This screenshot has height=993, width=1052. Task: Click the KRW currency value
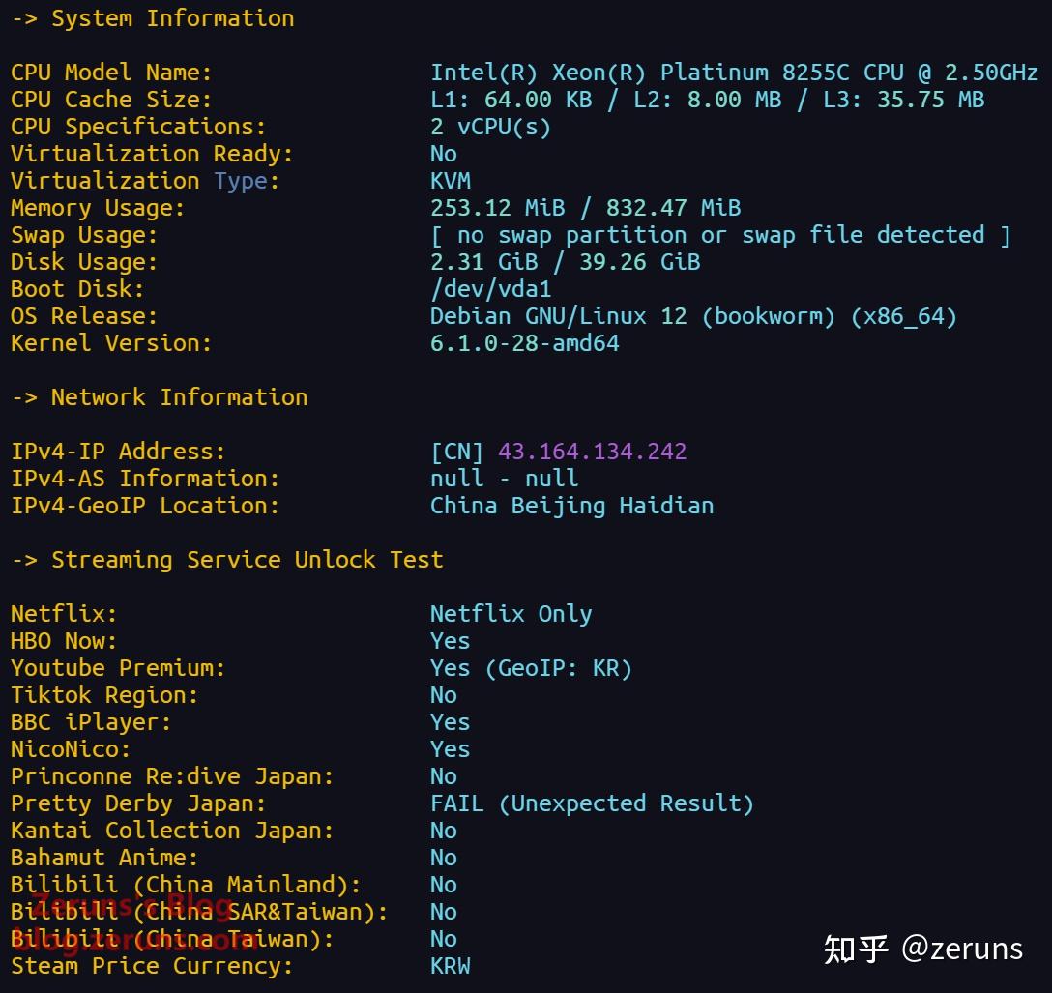click(450, 966)
